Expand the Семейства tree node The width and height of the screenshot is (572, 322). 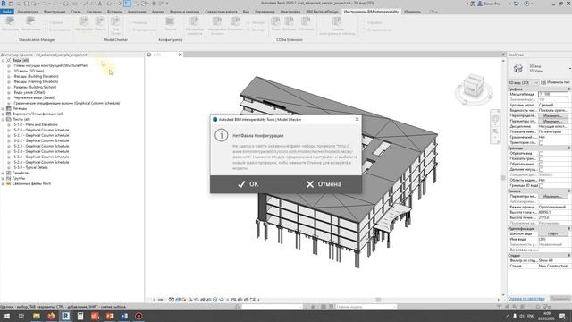point(3,173)
